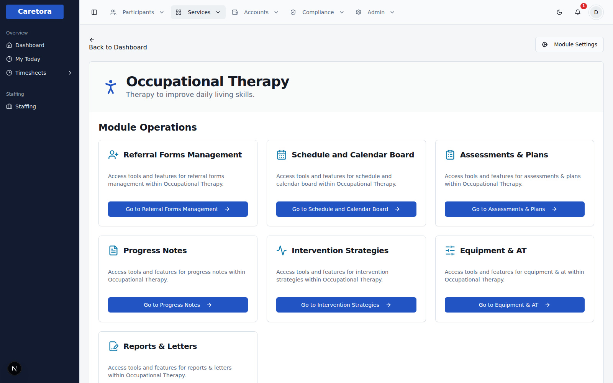This screenshot has width=613, height=383.
Task: Expand the Timesheets submenu chevron
Action: click(x=70, y=73)
